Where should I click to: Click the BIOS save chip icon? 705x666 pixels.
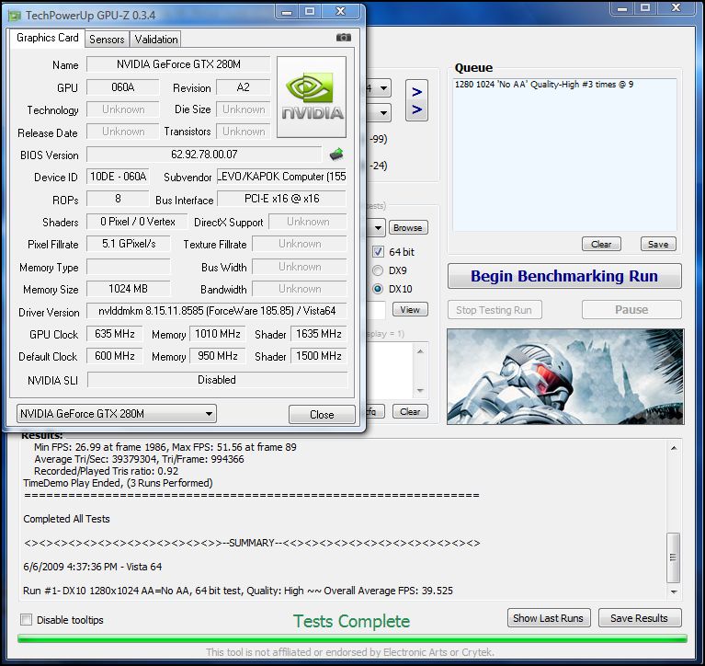[336, 155]
